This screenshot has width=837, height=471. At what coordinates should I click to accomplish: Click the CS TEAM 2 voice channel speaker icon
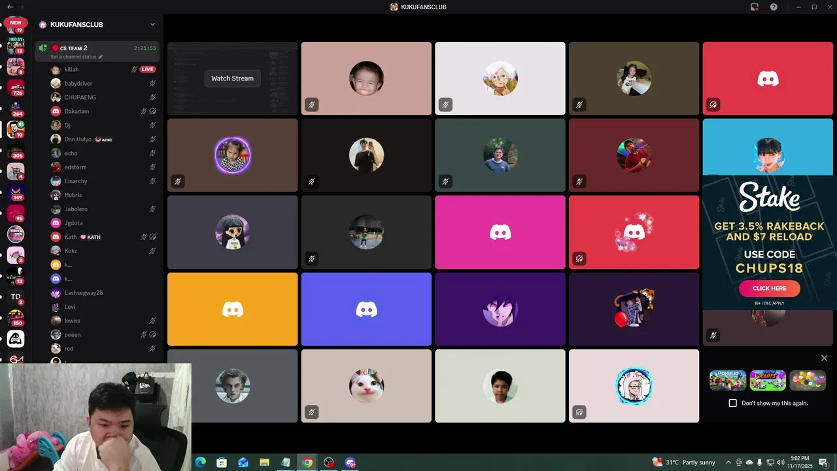coord(43,48)
